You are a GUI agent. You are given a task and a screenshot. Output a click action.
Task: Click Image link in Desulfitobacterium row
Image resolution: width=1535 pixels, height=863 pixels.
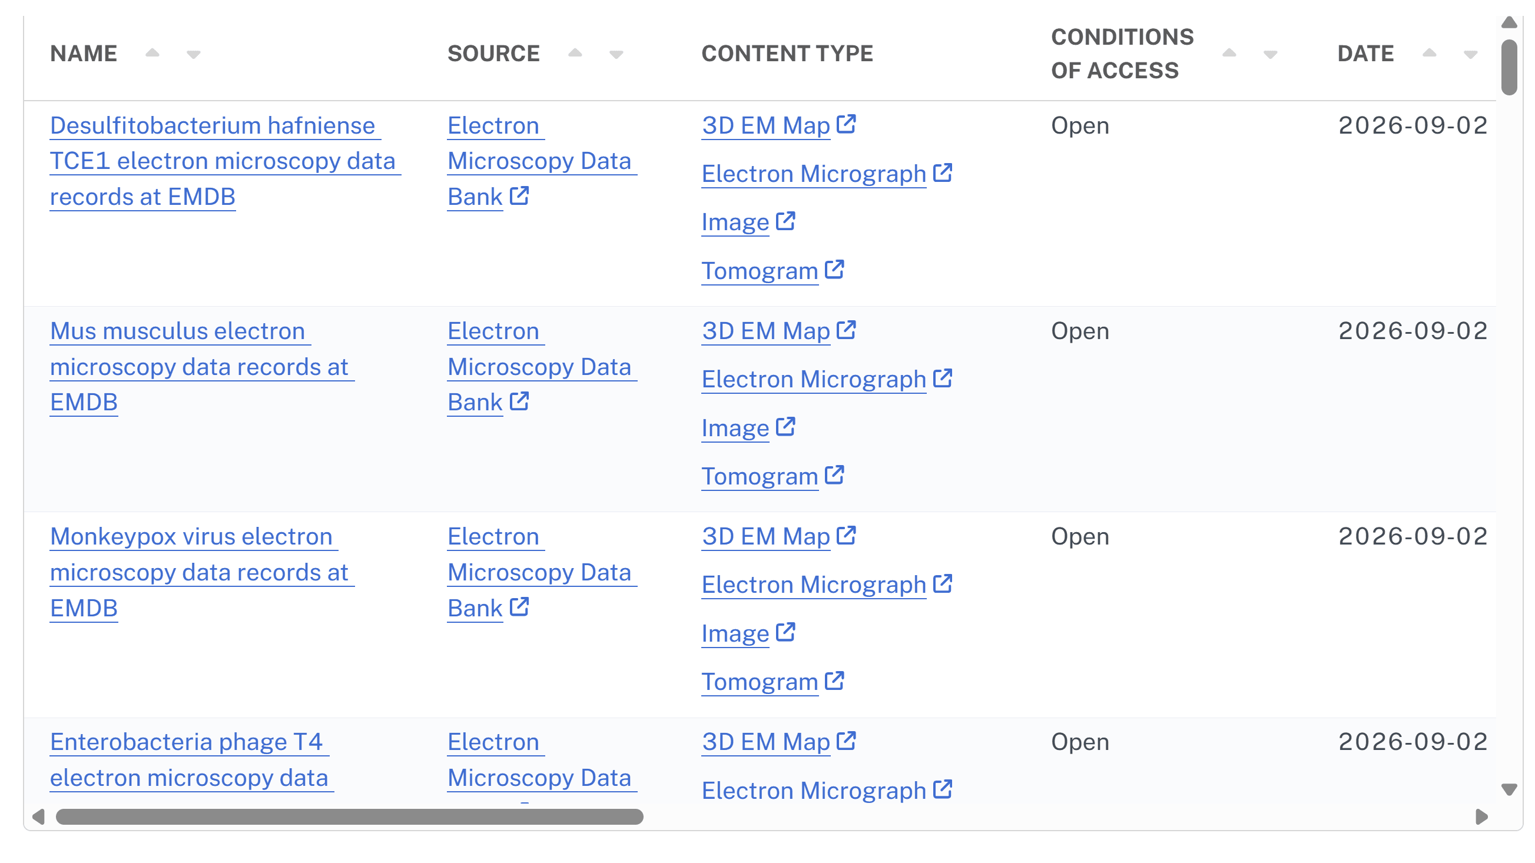coord(735,223)
